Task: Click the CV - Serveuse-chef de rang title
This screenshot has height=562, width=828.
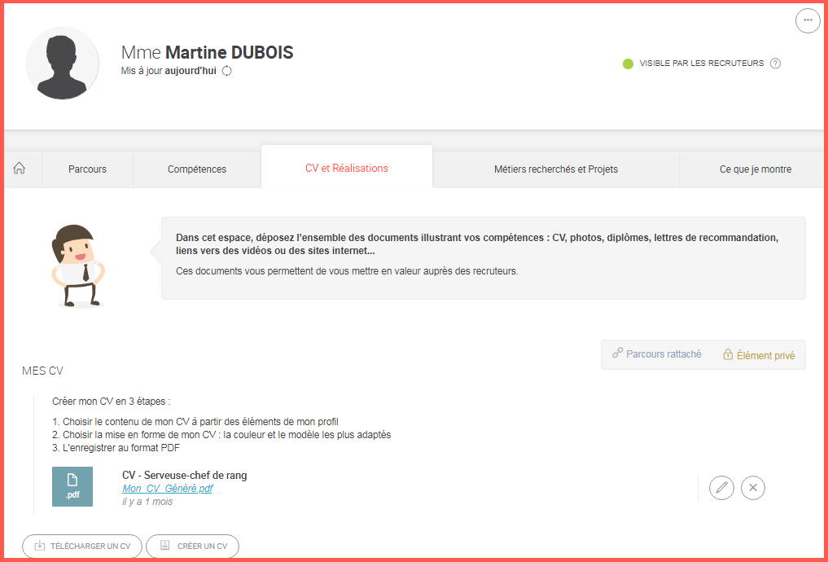Action: (x=184, y=475)
